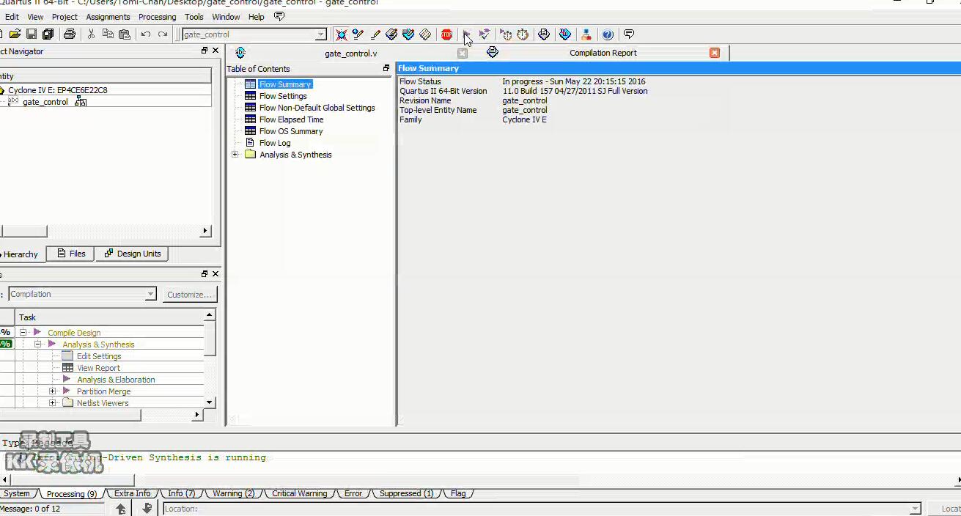Screen dimensions: 961x516
Task: Collapse the Compile Design task
Action: (23, 333)
